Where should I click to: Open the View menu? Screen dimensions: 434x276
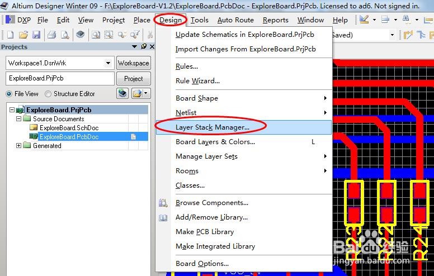(x=86, y=20)
